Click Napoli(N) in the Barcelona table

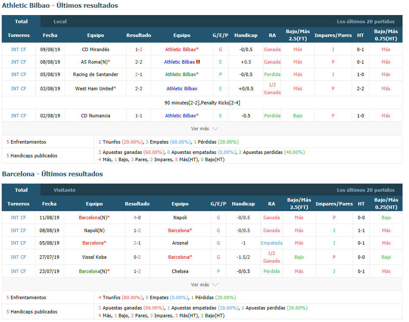coord(94,230)
